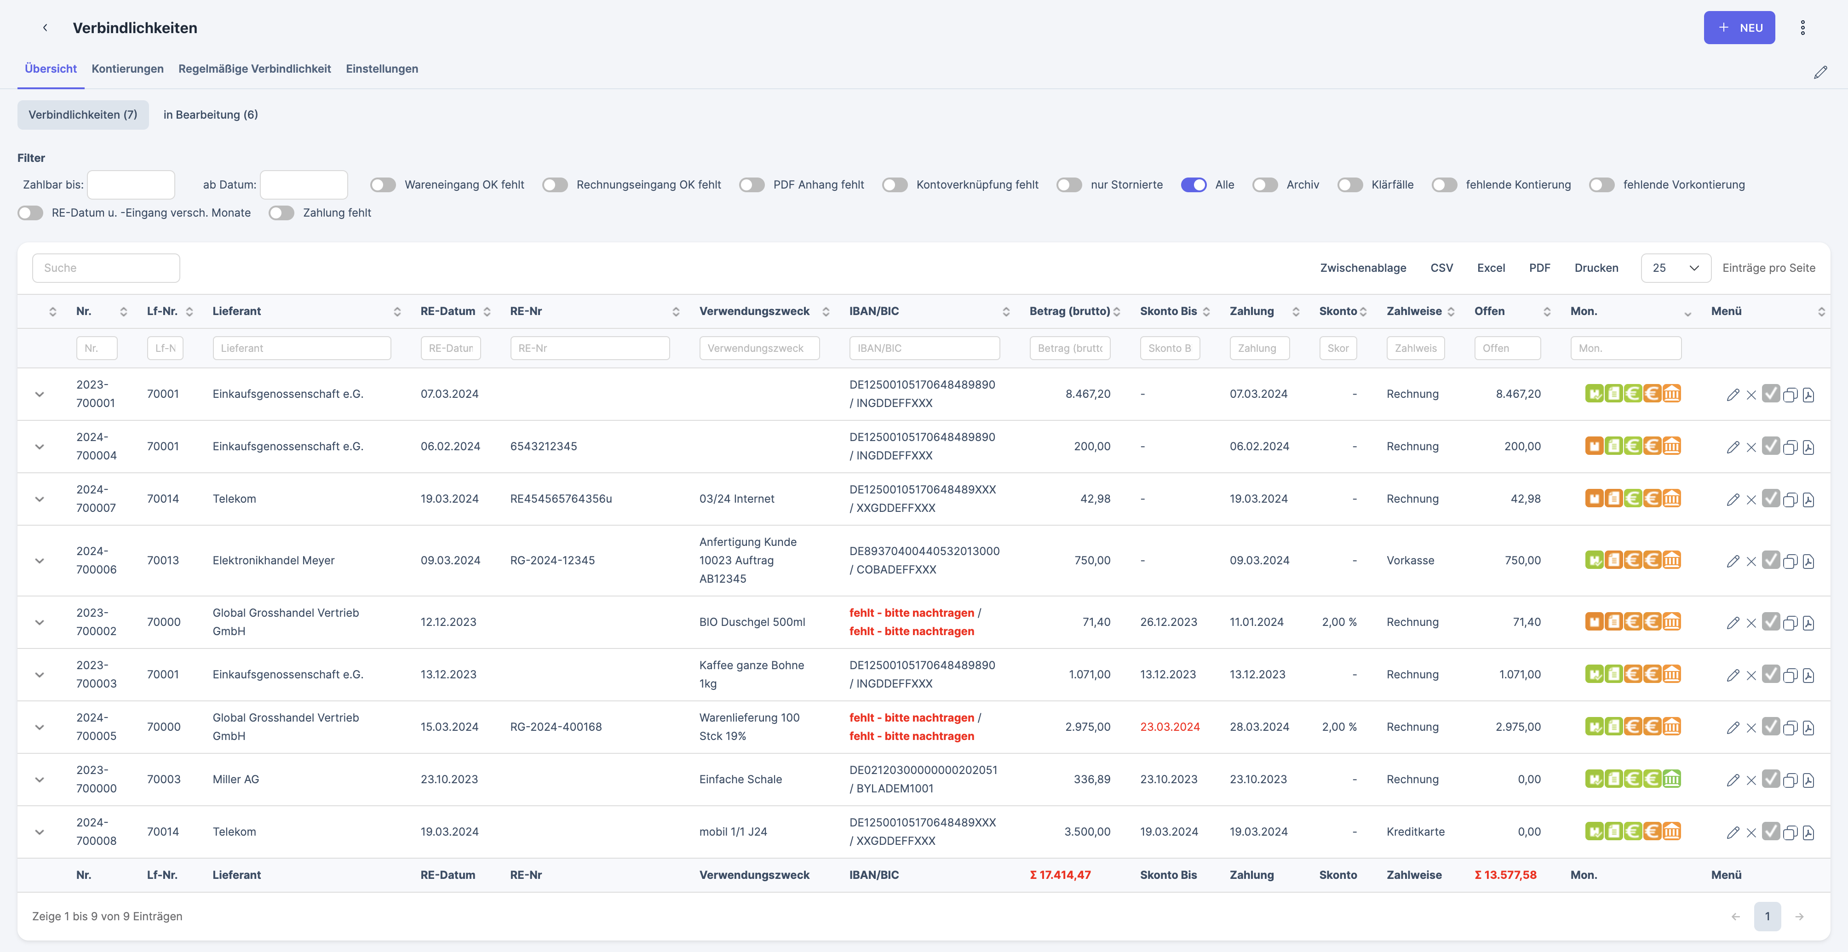The height and width of the screenshot is (952, 1848).
Task: Click the Suche search field
Action: (105, 268)
